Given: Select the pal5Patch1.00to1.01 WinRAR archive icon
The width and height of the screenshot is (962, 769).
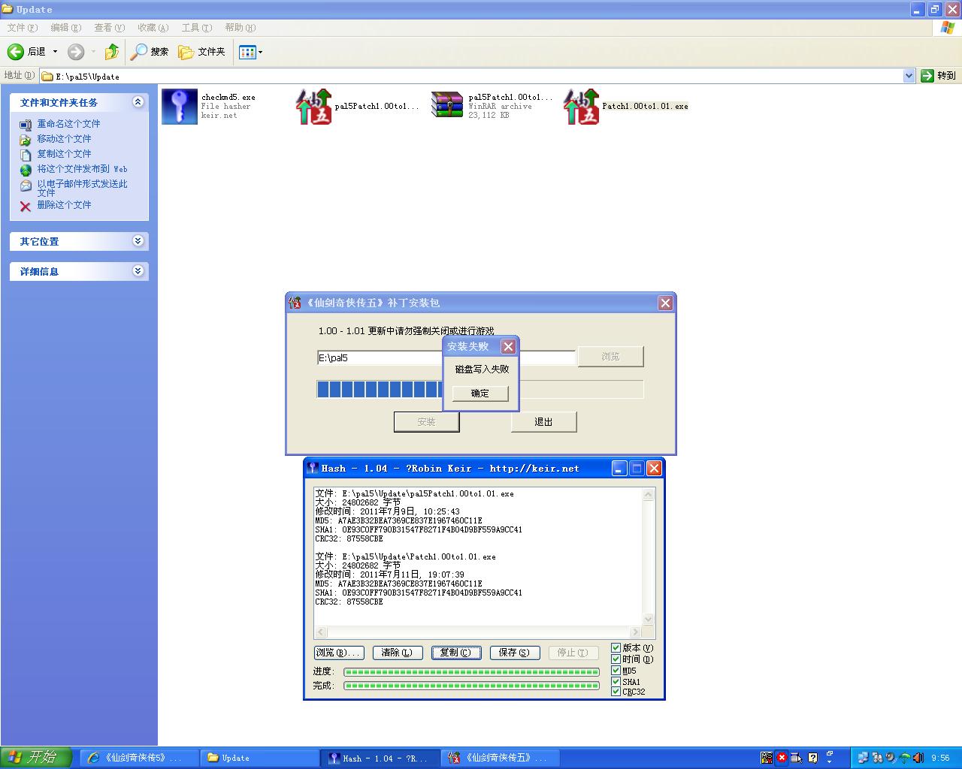Looking at the screenshot, I should pyautogui.click(x=447, y=106).
